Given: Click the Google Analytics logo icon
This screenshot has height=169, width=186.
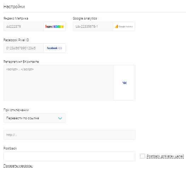Looking at the screenshot, I should coord(124,26).
